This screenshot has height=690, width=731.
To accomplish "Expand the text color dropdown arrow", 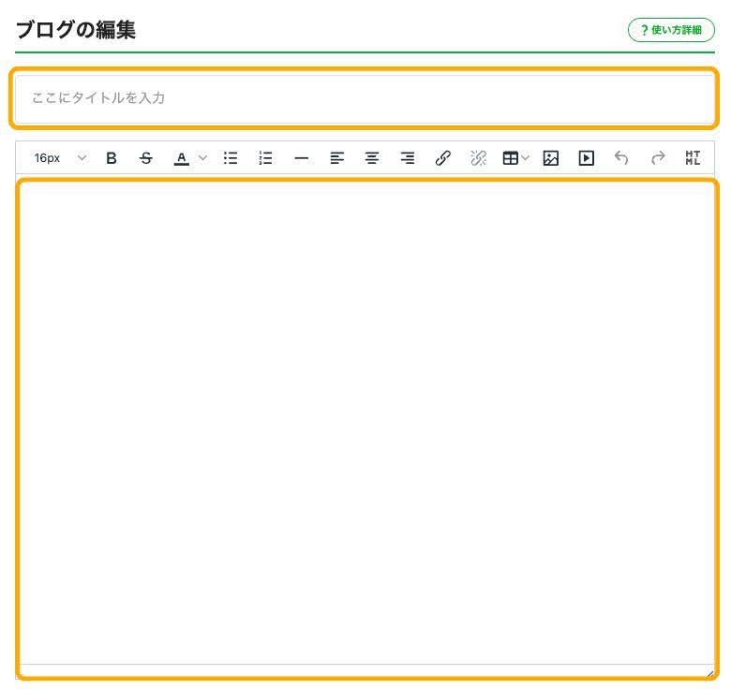I will [x=202, y=158].
